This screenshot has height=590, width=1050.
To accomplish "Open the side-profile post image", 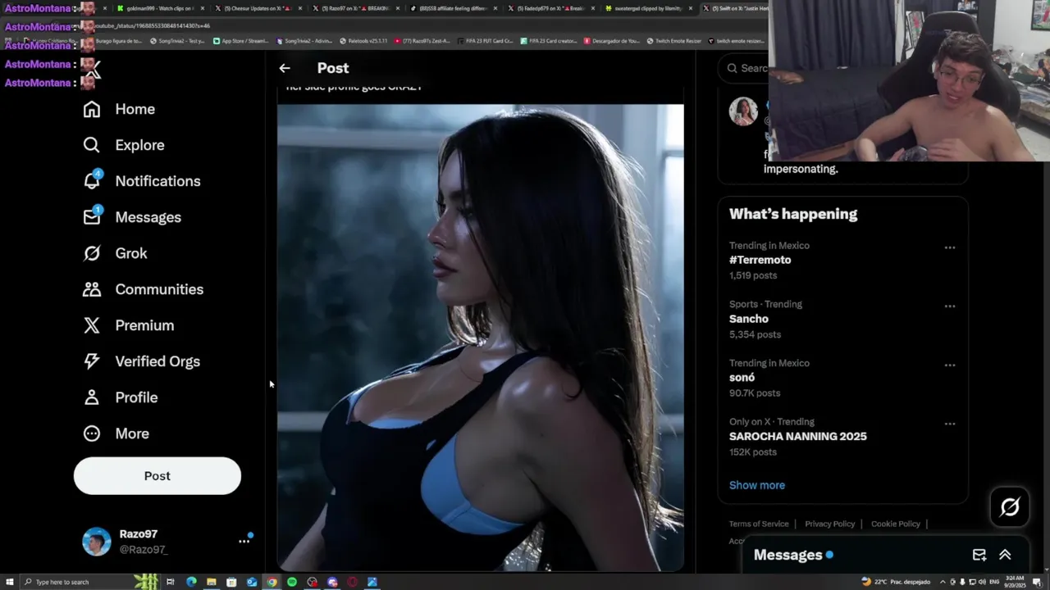I will pyautogui.click(x=480, y=337).
